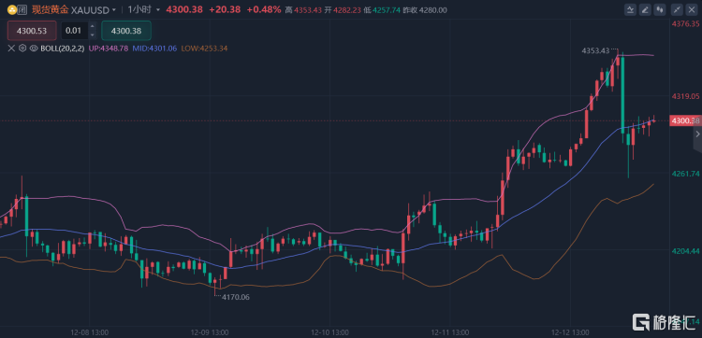Click the 4353.43 high price marker
Screen dimensions: 702x338
[595, 51]
